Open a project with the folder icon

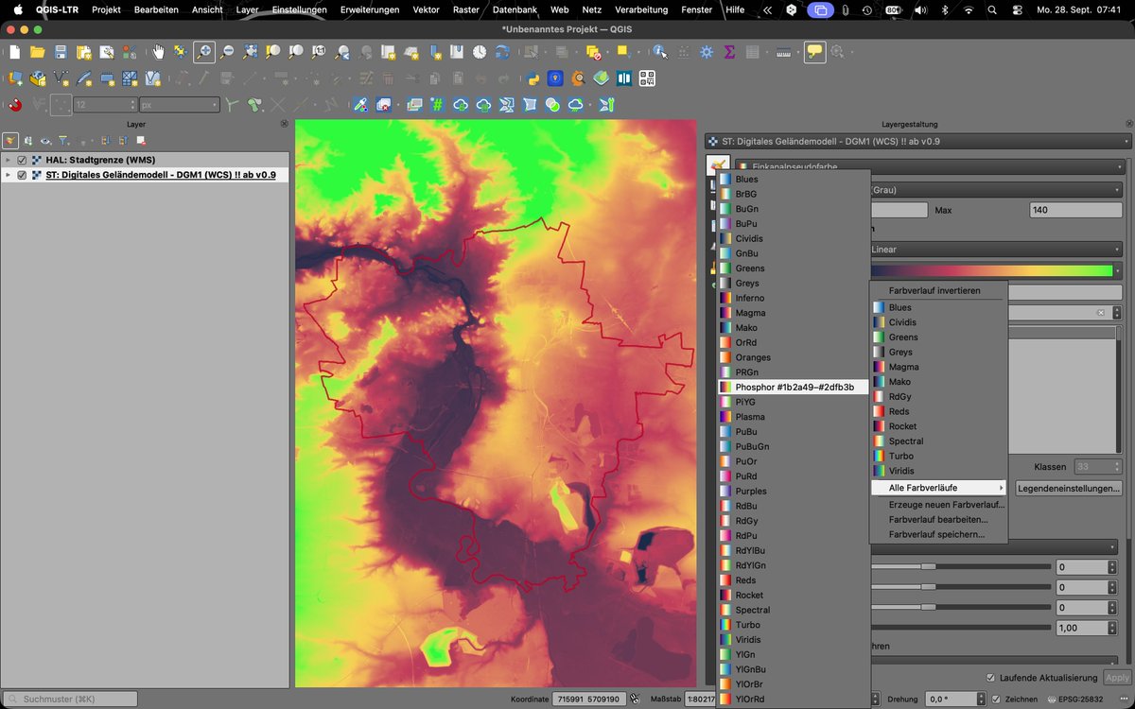38,52
